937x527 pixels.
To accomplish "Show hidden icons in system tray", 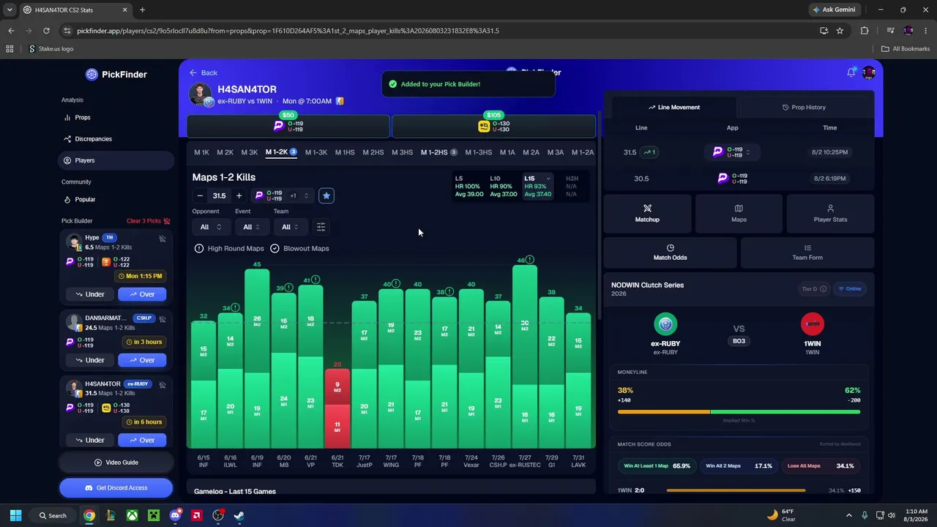I will pos(848,515).
